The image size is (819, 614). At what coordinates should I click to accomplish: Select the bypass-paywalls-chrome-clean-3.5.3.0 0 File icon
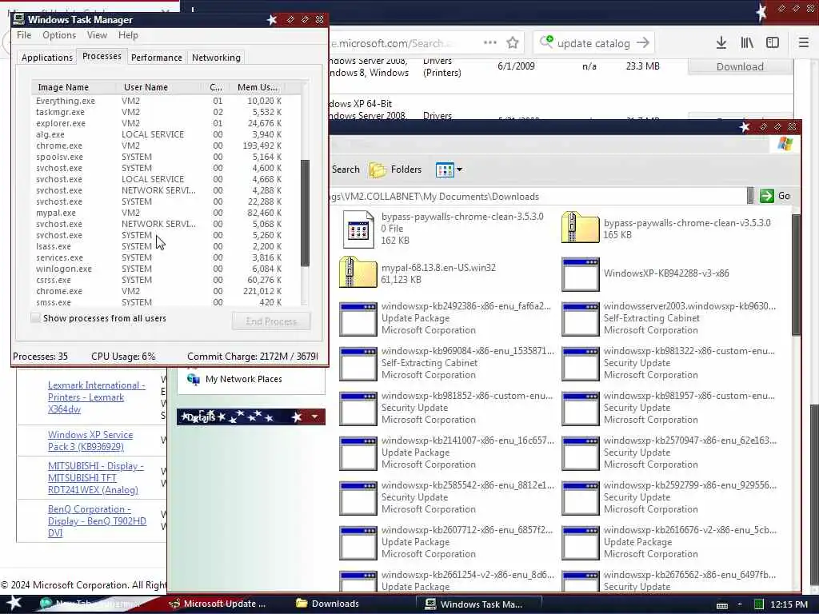coord(358,229)
